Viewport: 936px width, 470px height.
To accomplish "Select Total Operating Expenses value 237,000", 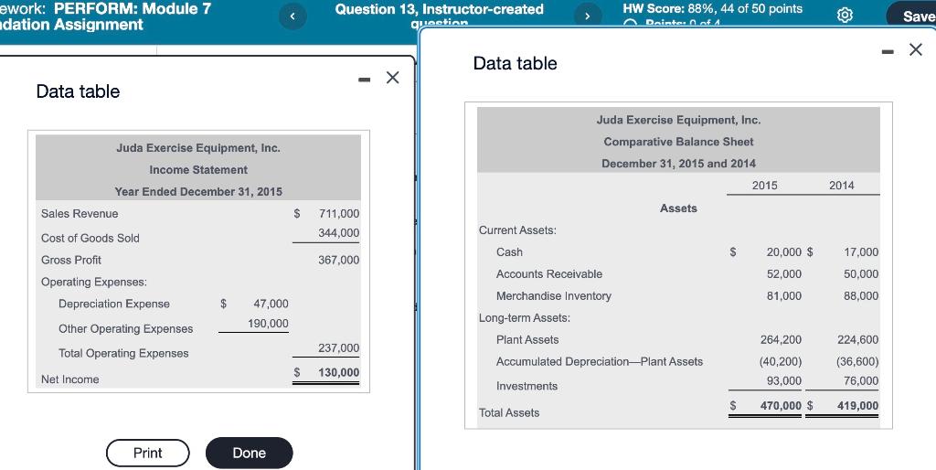I will [339, 348].
